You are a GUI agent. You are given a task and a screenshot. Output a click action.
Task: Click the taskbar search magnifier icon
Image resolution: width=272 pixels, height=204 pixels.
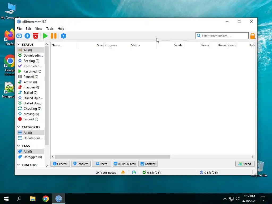click(19, 199)
